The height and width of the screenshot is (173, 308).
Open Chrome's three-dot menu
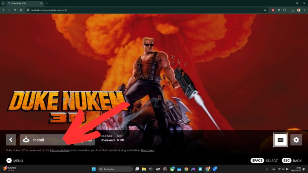304,10
